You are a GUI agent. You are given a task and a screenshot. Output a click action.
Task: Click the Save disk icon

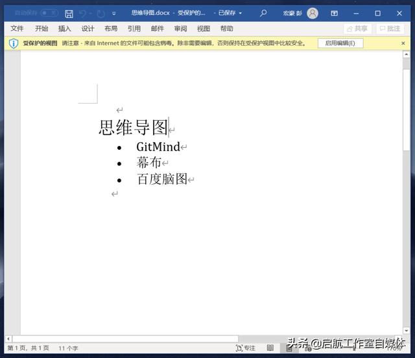(x=69, y=14)
